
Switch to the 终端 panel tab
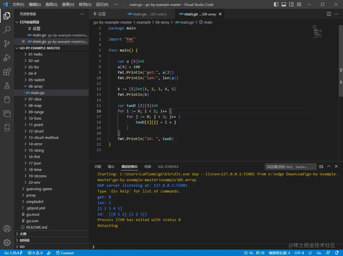click(x=148, y=167)
